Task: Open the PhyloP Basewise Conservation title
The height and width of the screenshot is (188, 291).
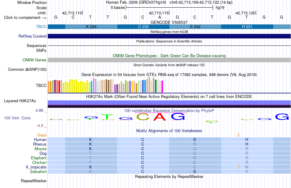Action: [169, 110]
